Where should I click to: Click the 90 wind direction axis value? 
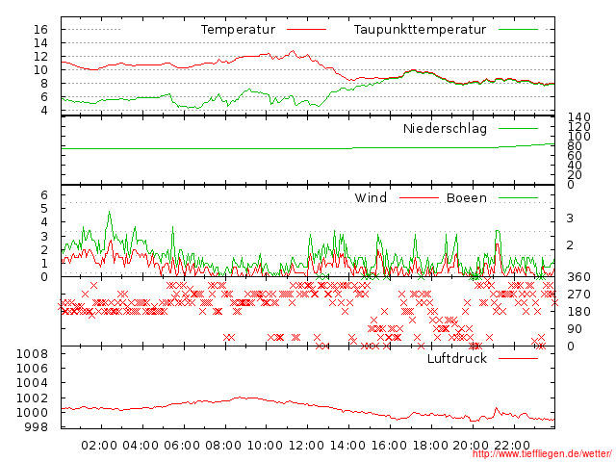(575, 329)
